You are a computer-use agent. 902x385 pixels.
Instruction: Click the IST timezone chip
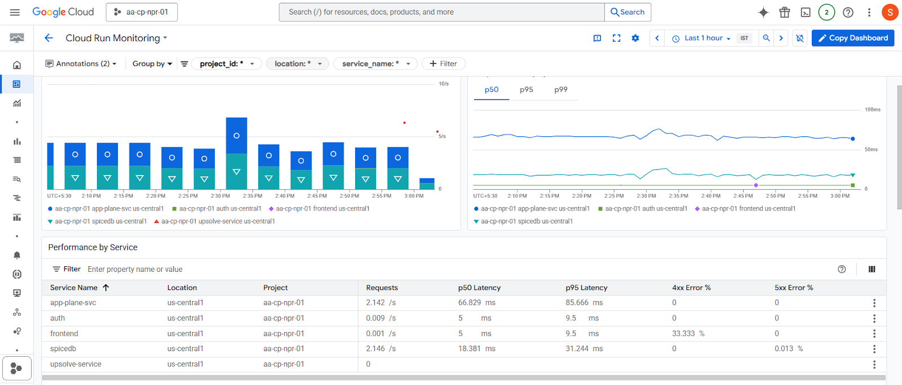[744, 38]
